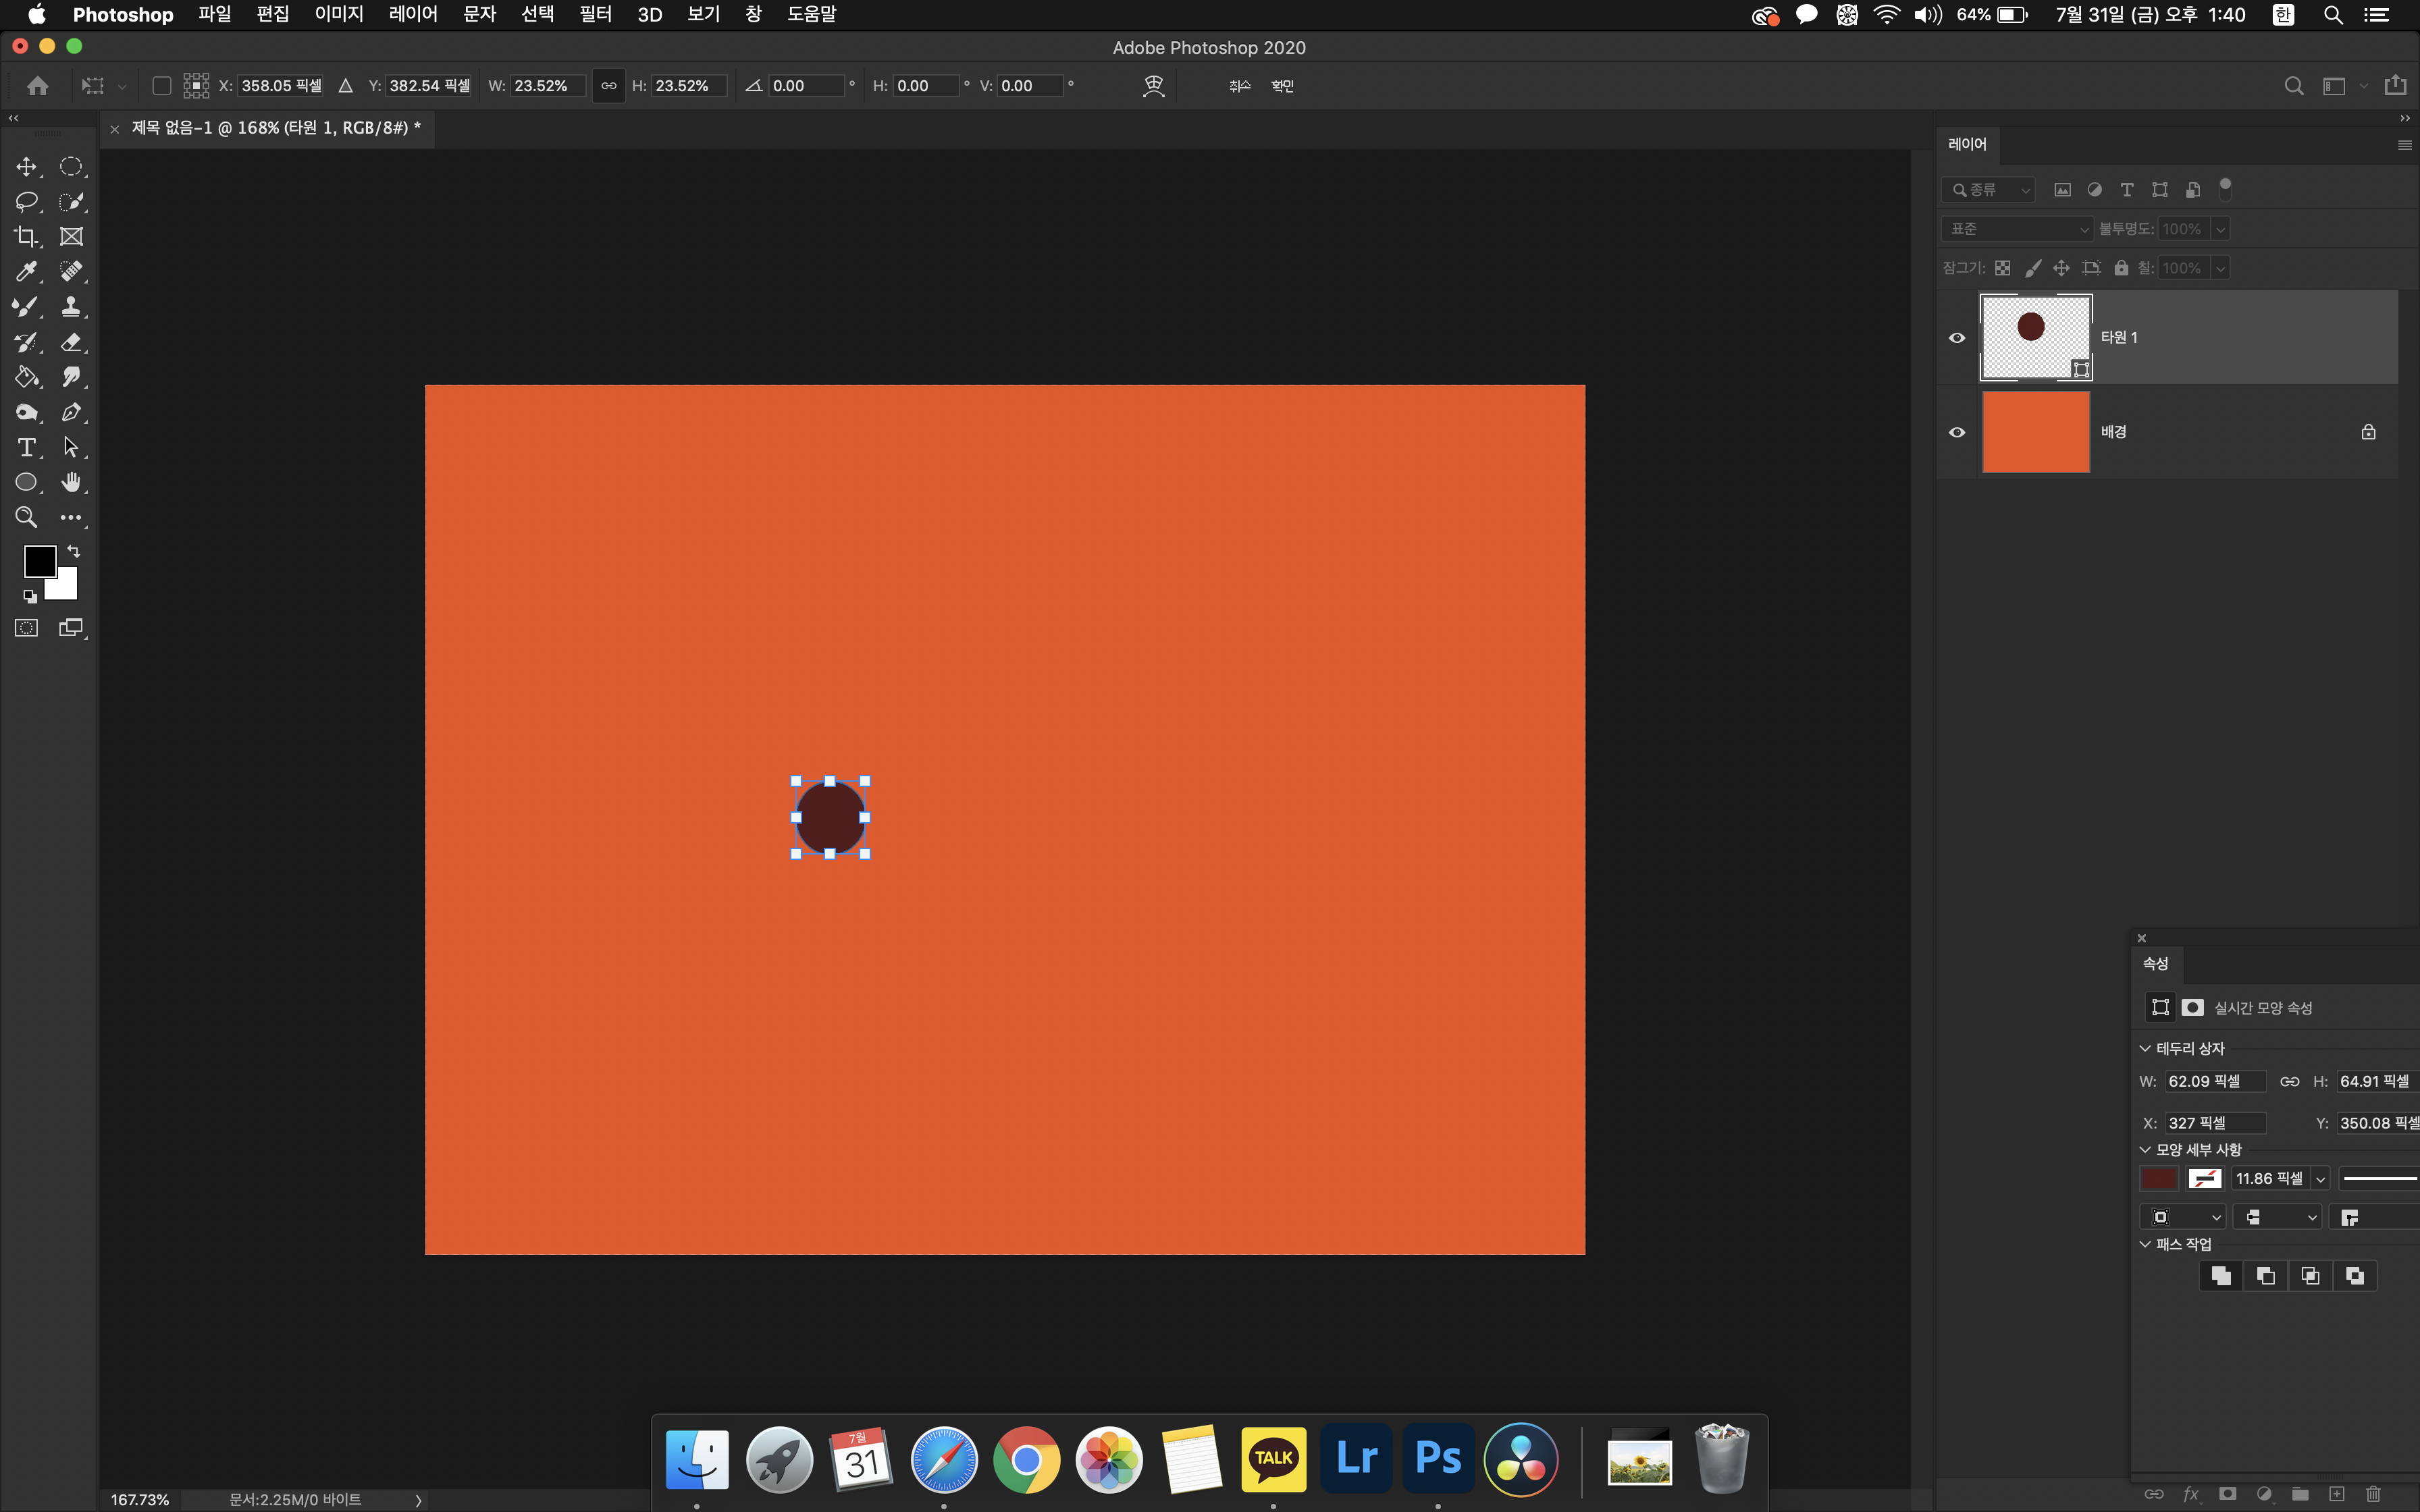Click the W width percentage field

coord(546,86)
